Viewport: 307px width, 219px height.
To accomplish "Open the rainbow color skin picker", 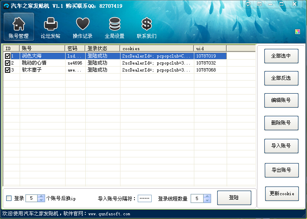I will point(298,32).
